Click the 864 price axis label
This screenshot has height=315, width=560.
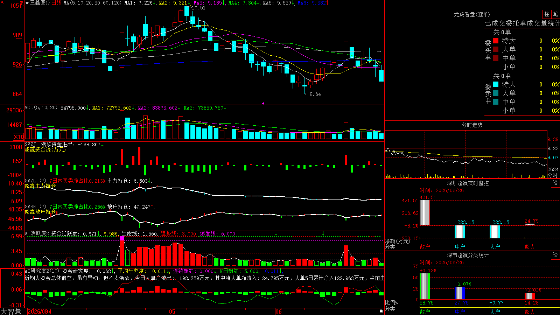tap(17, 94)
